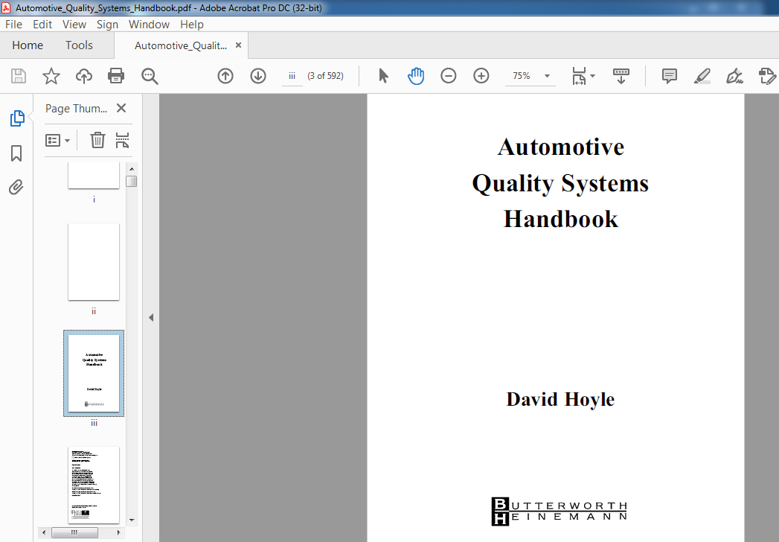
Task: Upload file to Document Cloud
Action: click(x=84, y=76)
